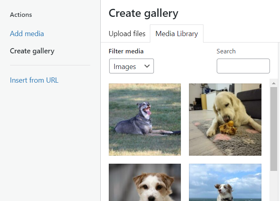This screenshot has width=280, height=201.
Task: Focus the Search input box
Action: [x=243, y=66]
